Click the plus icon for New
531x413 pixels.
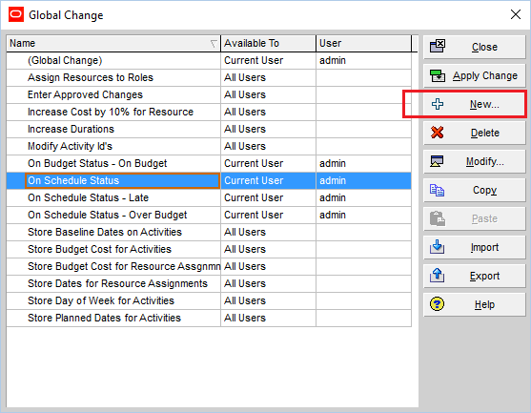(x=438, y=104)
